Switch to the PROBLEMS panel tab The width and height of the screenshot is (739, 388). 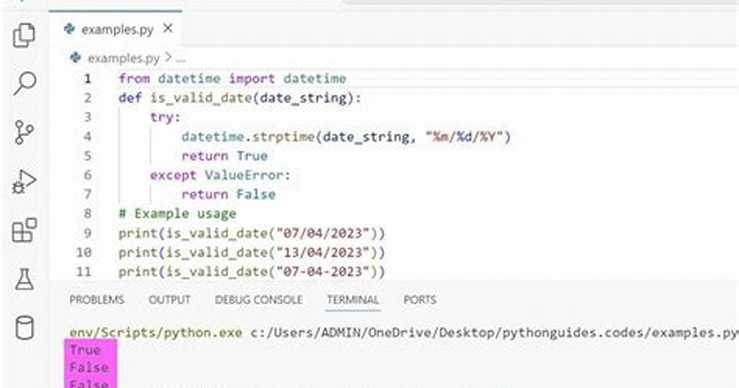pos(96,300)
